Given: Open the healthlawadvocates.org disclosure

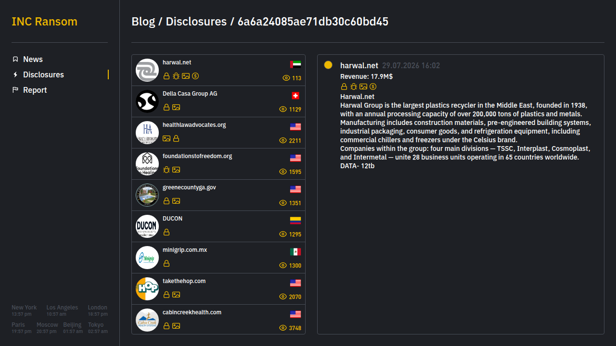Looking at the screenshot, I should tap(218, 133).
